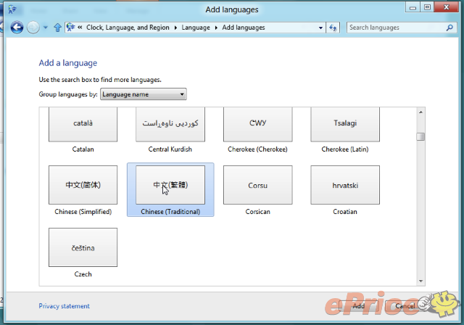Refresh the address bar location

333,28
